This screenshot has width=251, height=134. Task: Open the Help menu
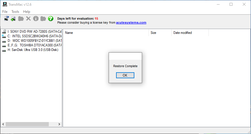point(27,12)
